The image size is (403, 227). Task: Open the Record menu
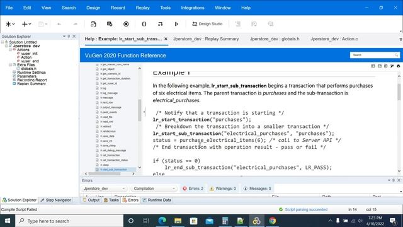pyautogui.click(x=118, y=8)
